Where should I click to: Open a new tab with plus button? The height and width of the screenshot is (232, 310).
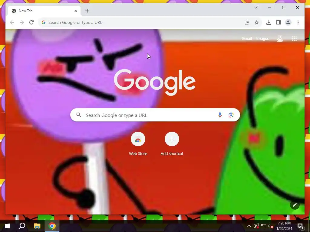(87, 11)
